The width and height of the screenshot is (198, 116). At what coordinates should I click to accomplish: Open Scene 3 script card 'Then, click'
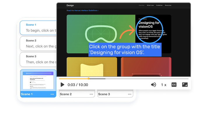(38, 59)
